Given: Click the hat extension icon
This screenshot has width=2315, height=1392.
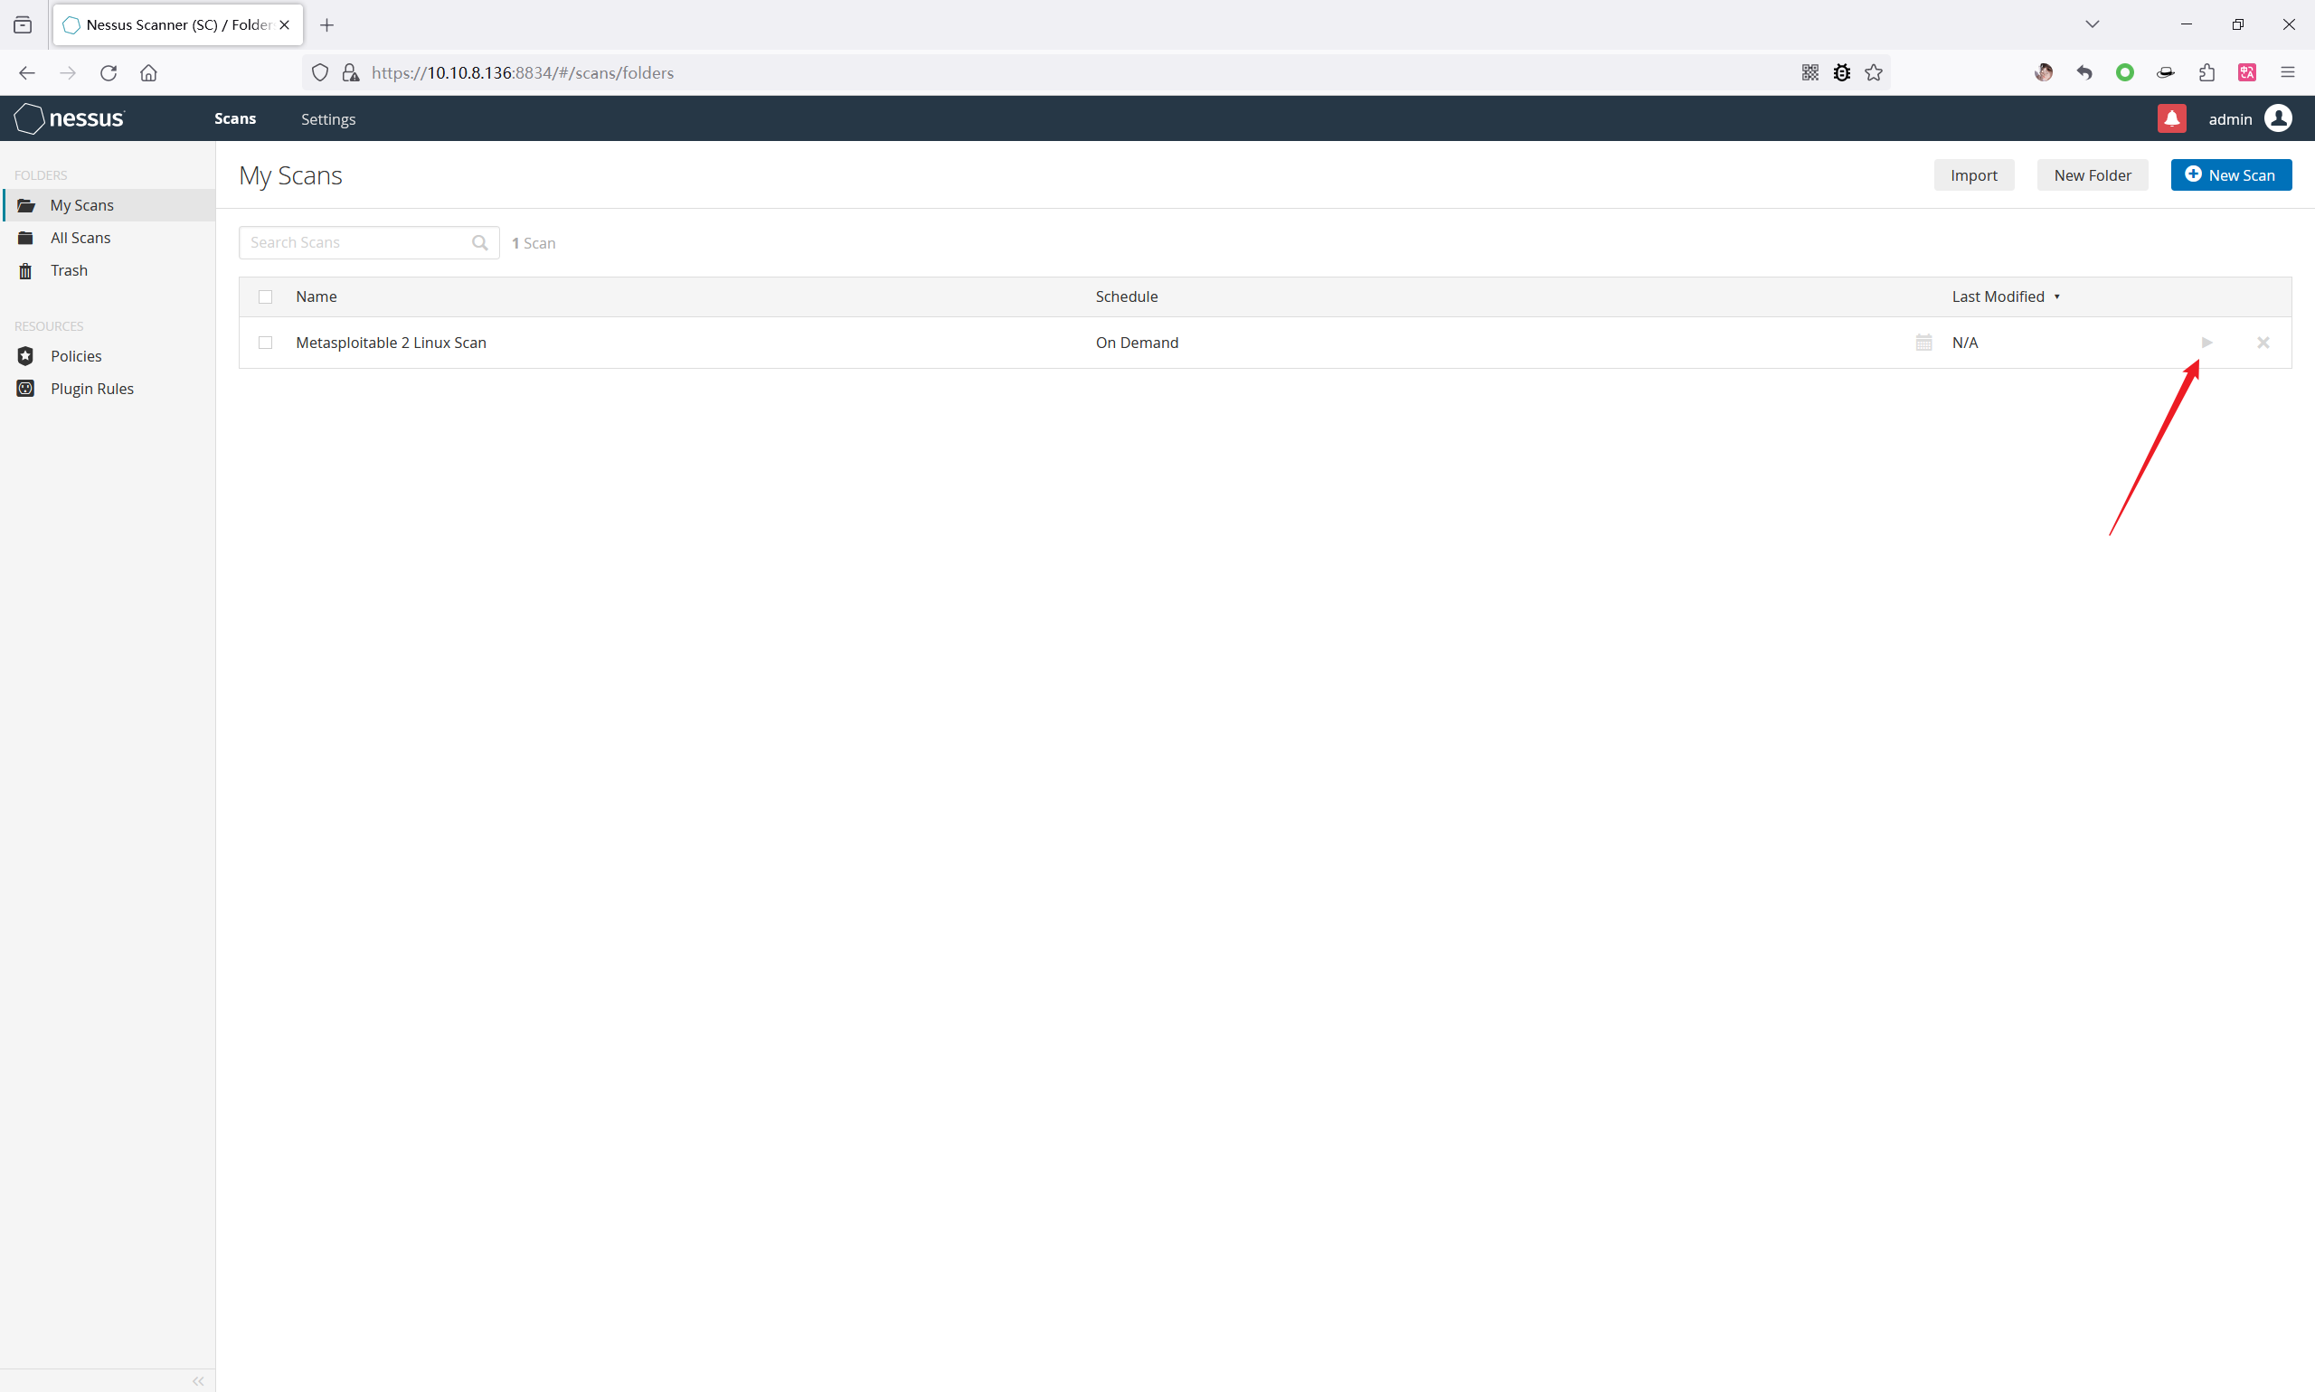Looking at the screenshot, I should [x=2165, y=72].
